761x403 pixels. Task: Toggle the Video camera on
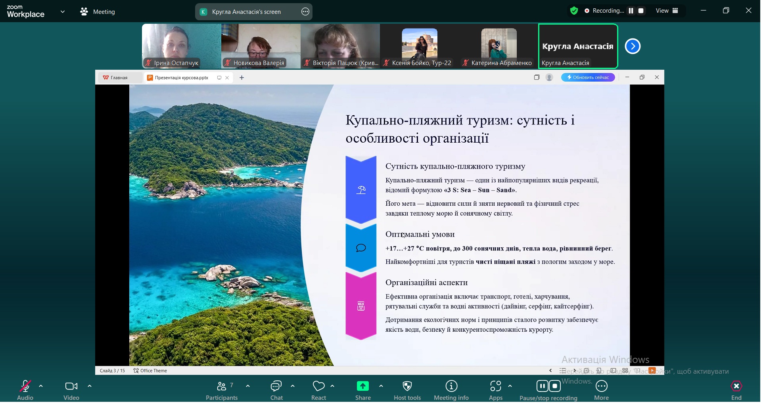coord(71,390)
